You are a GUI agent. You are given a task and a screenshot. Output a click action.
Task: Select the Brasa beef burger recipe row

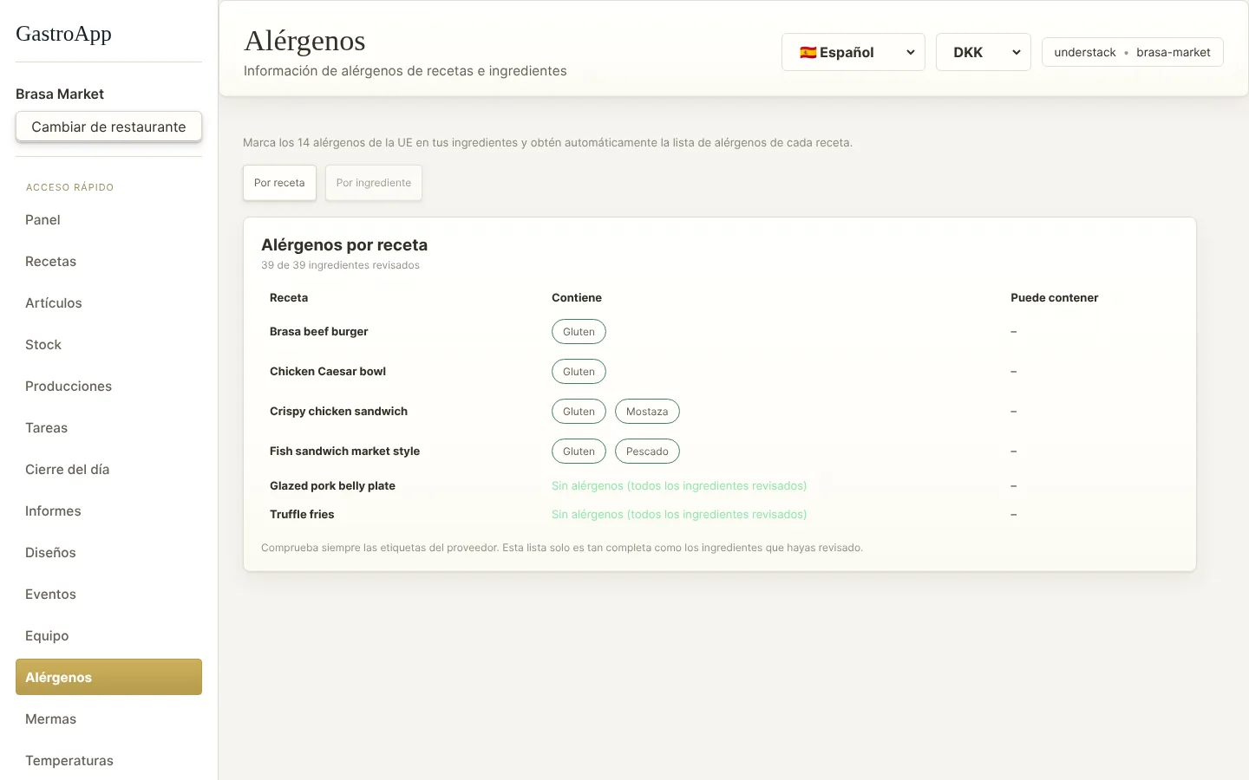click(x=720, y=332)
